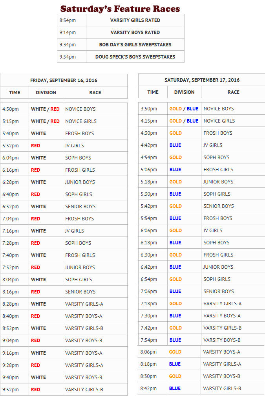Click WHITE division in Friday 8:04pm row
This screenshot has height=396, width=265.
(x=38, y=280)
